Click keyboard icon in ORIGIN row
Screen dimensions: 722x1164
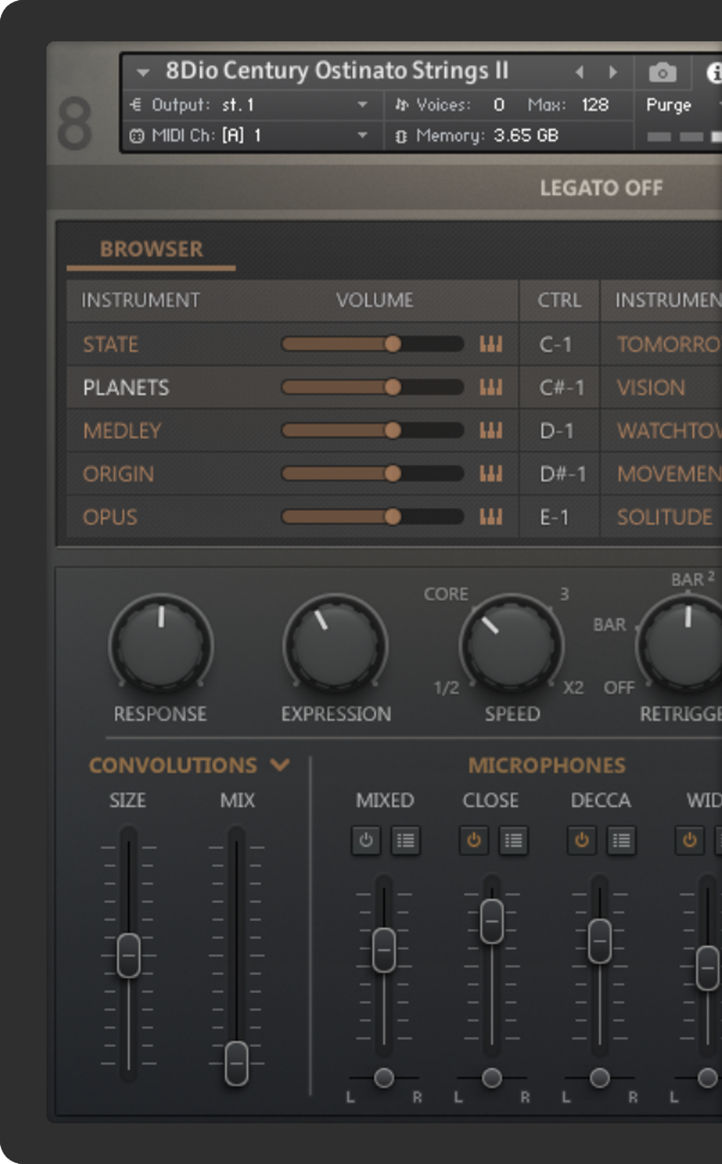490,474
